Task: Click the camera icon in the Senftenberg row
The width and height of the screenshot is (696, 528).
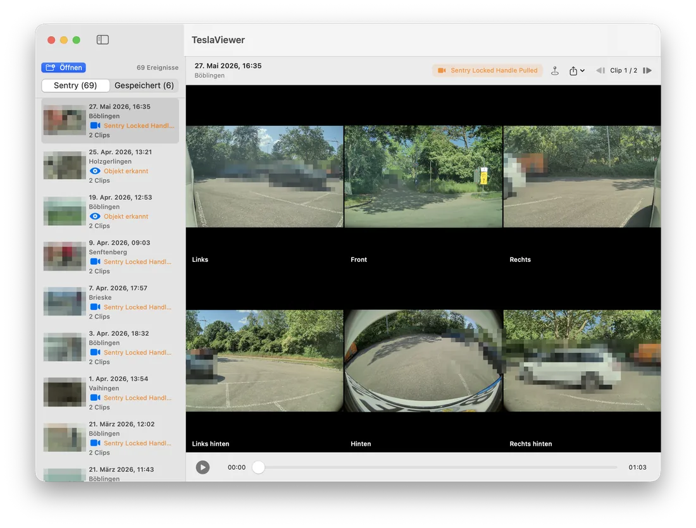Action: [x=95, y=262]
